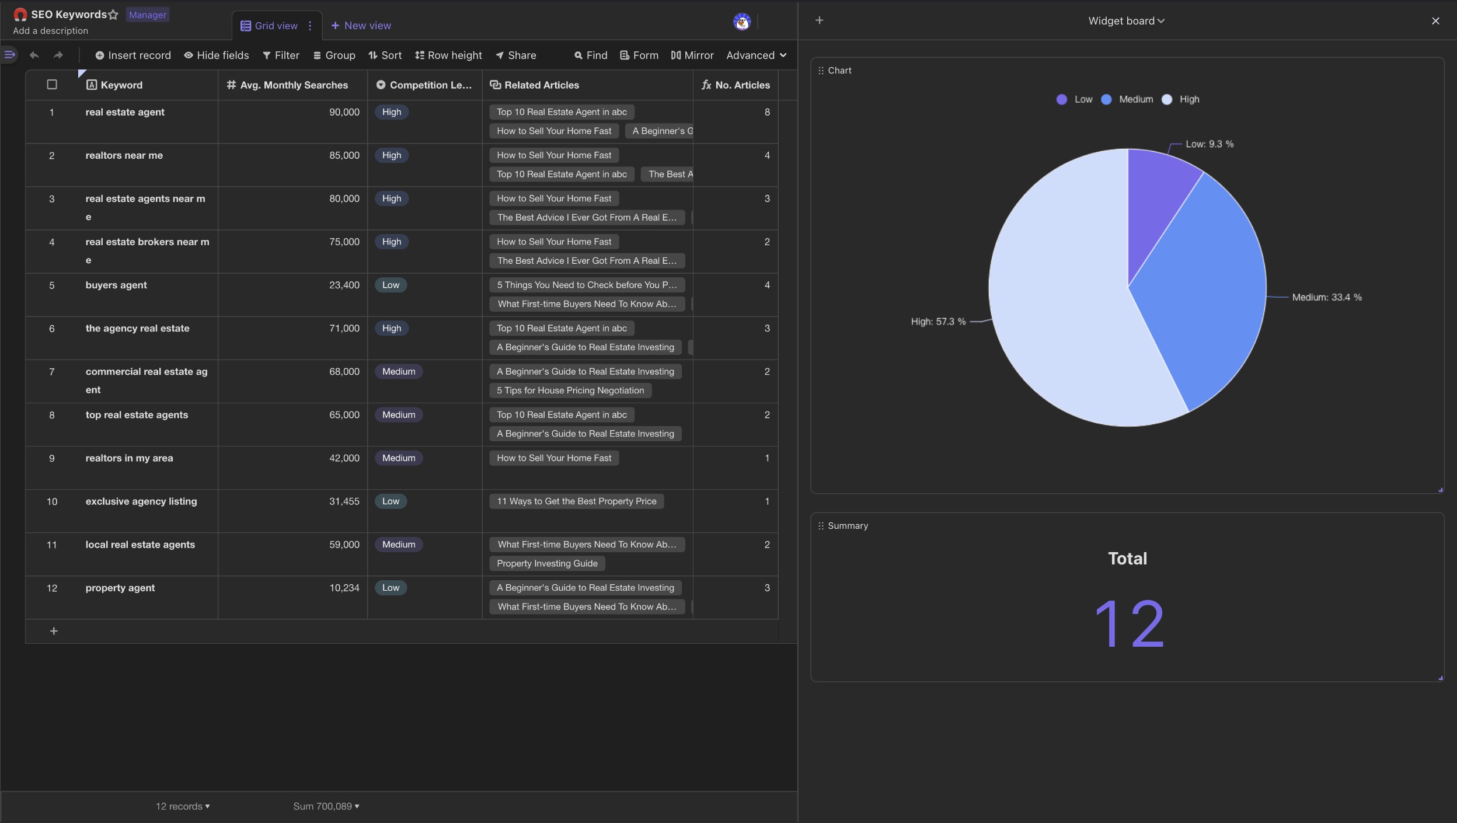The height and width of the screenshot is (823, 1457).
Task: Click the Summary total value 12
Action: pyautogui.click(x=1129, y=624)
